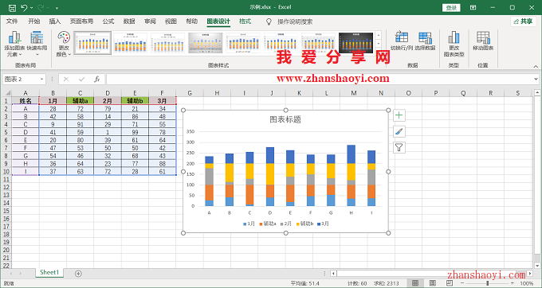The width and height of the screenshot is (542, 288).
Task: Add a new sheet with plus icon
Action: pyautogui.click(x=78, y=274)
